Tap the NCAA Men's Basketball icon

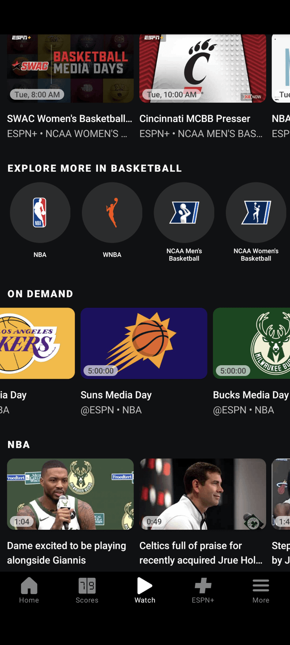(184, 213)
